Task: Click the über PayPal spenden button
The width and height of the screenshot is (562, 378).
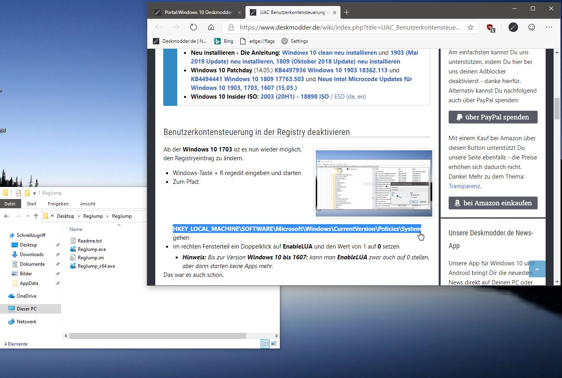Action: (x=493, y=117)
